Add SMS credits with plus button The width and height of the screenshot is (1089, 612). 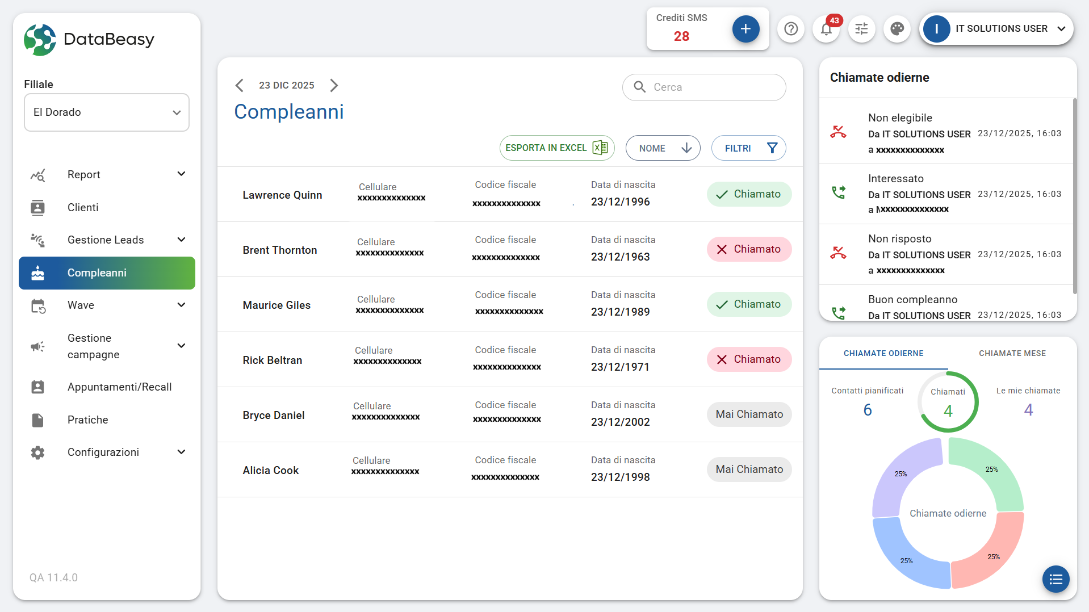click(745, 29)
